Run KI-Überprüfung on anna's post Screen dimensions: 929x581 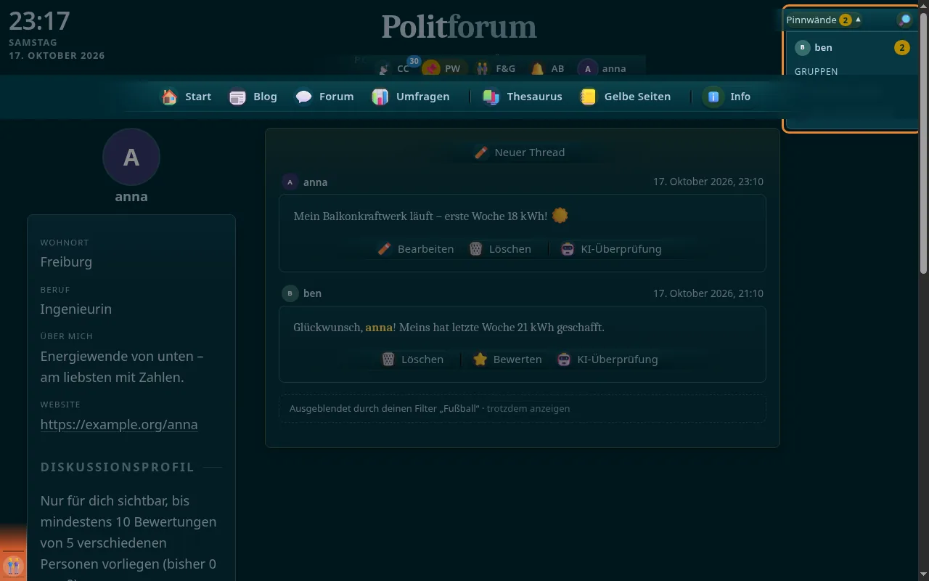click(611, 249)
